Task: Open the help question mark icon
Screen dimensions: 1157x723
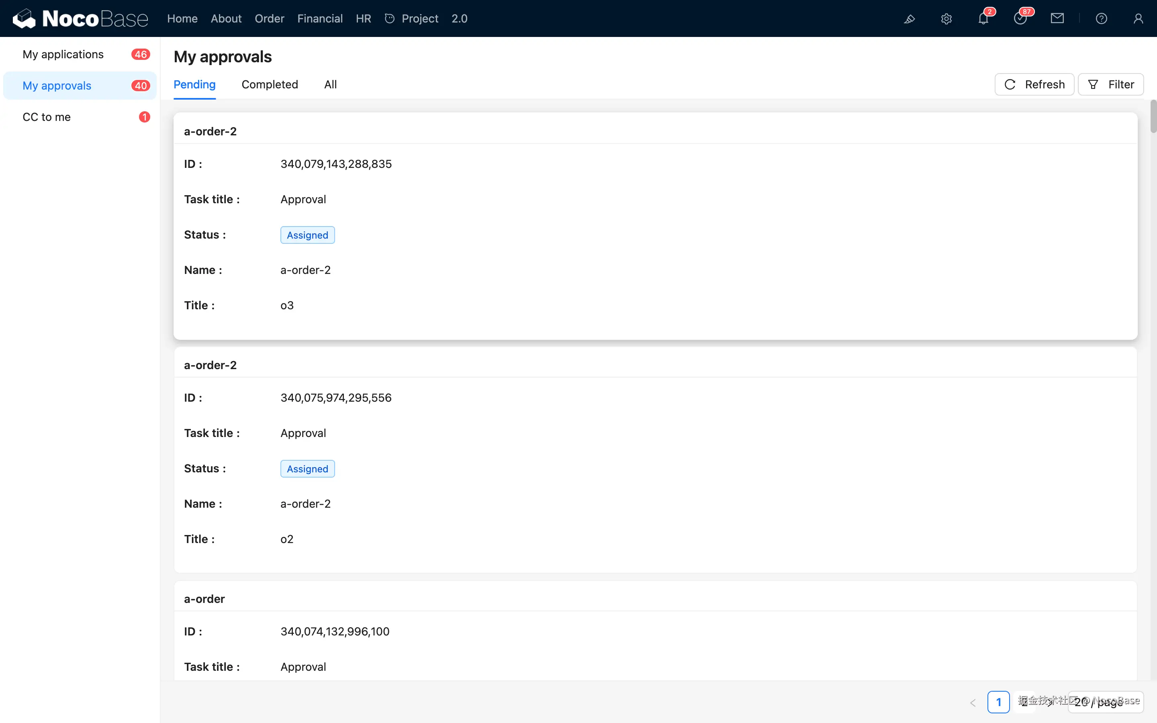Action: pyautogui.click(x=1101, y=18)
